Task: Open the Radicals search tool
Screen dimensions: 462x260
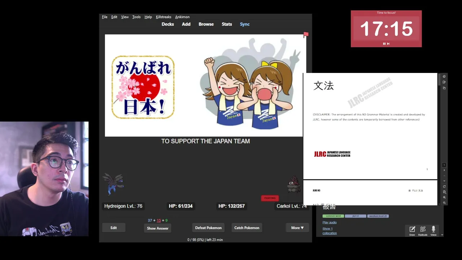Action: tap(423, 230)
